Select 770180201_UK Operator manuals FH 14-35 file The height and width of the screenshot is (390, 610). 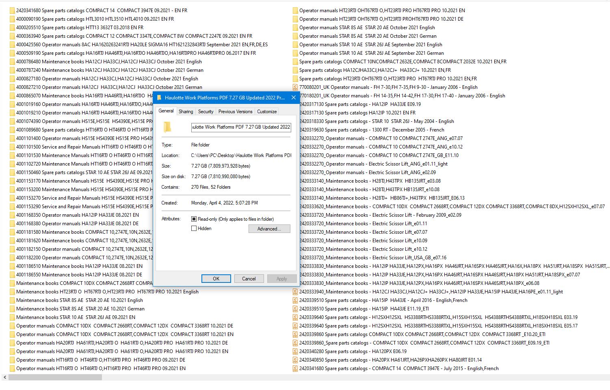402,96
